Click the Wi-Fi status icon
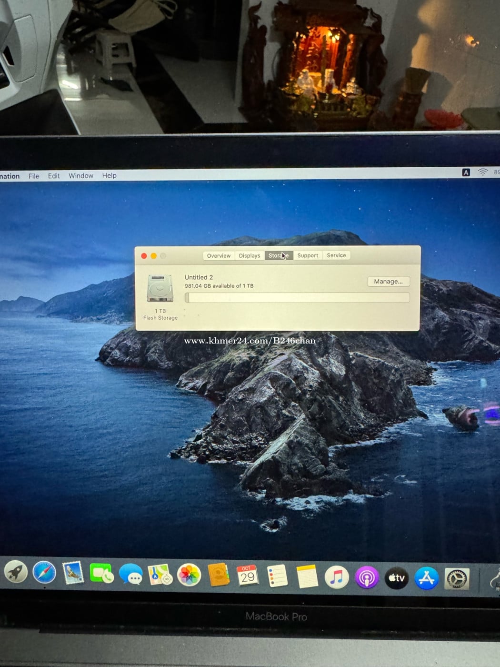 click(482, 172)
